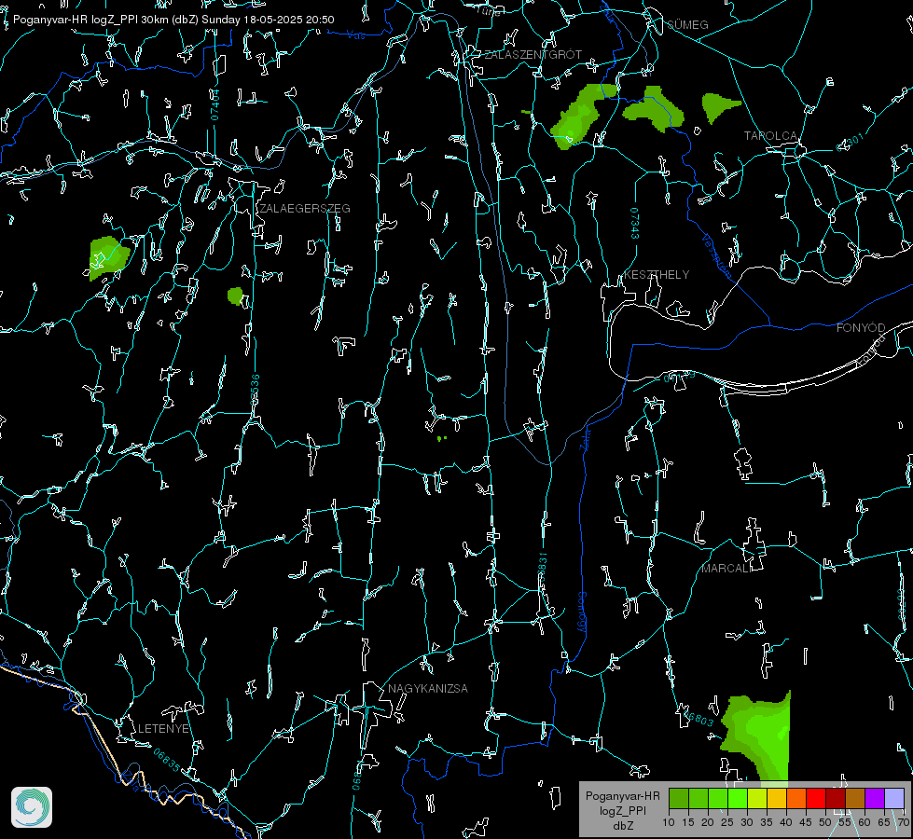Click the LETENYE town label

163,729
